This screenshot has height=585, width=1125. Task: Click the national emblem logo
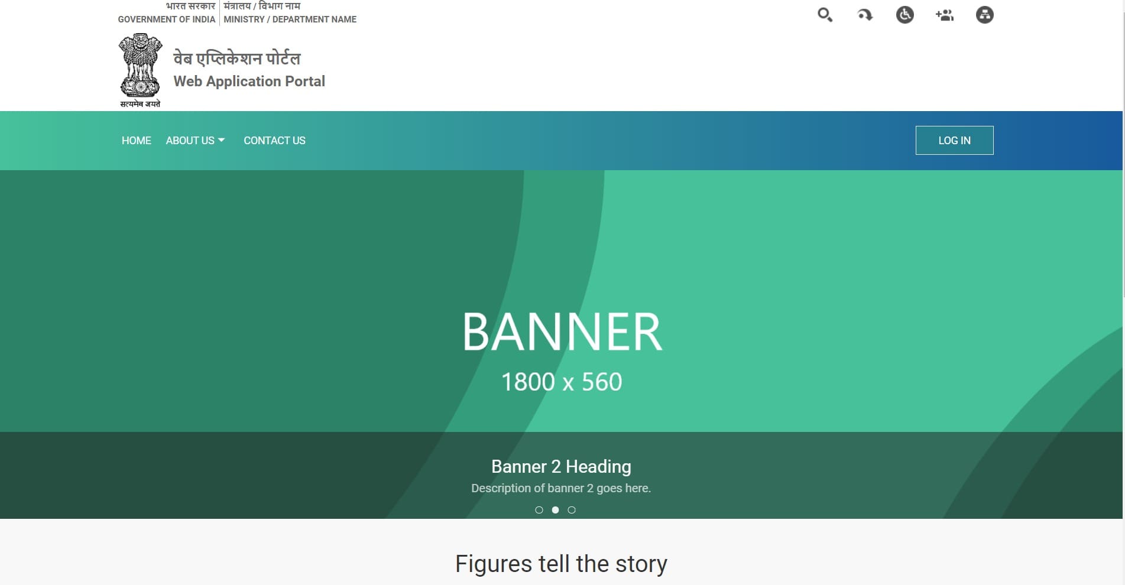pyautogui.click(x=140, y=70)
